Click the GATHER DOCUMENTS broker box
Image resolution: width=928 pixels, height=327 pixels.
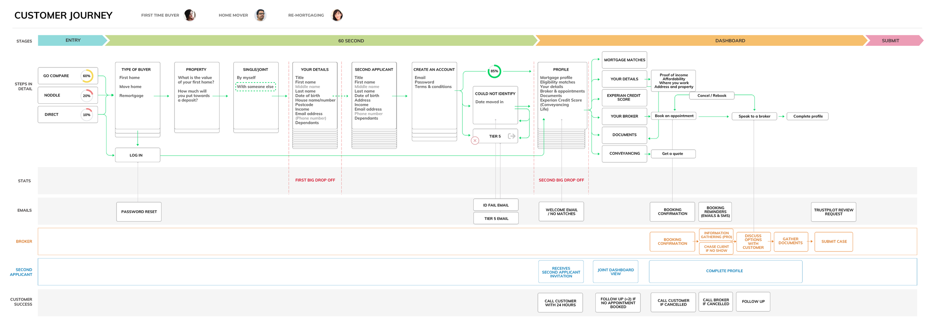click(791, 242)
